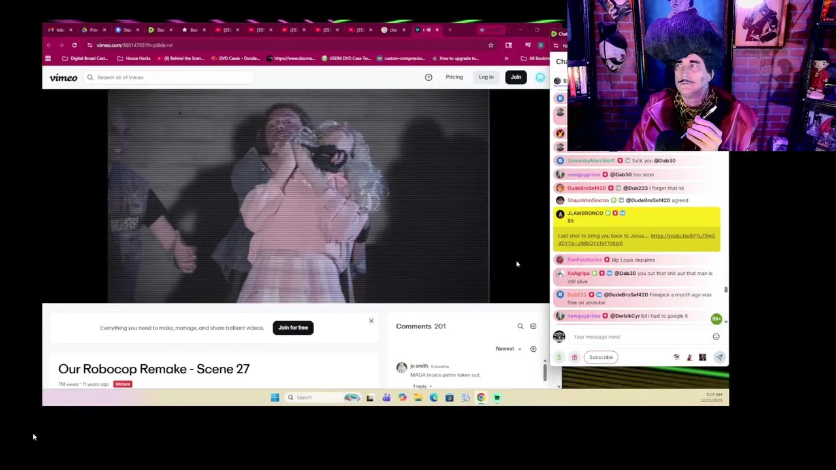Open Newest sort dropdown in comments
836x470 pixels.
tap(508, 349)
